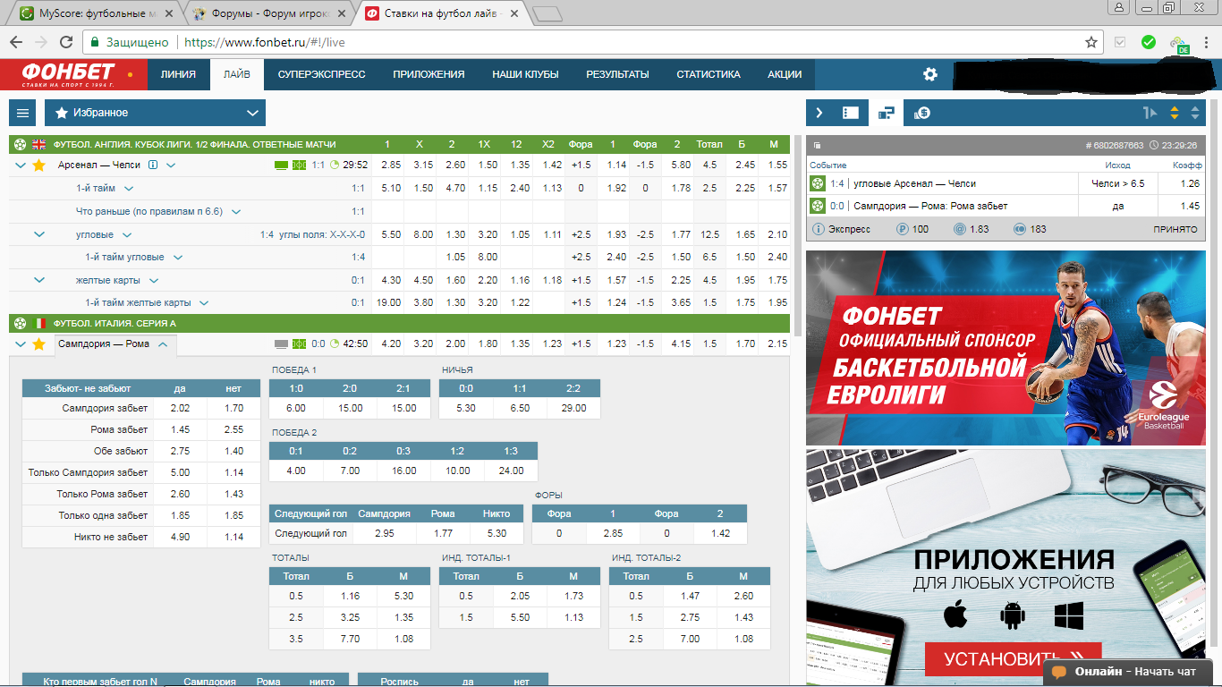Open the match info icon next to Арсенал — Челси
This screenshot has height=687, width=1222.
tap(153, 165)
